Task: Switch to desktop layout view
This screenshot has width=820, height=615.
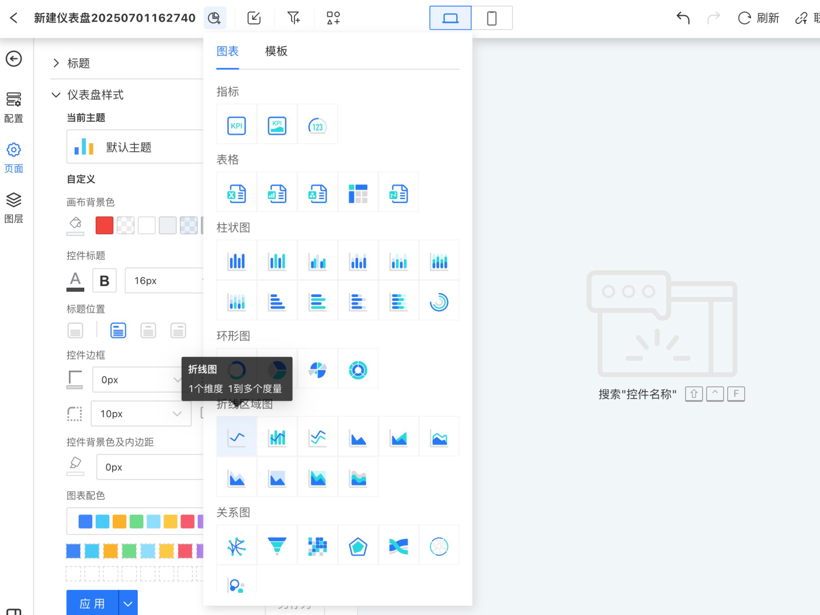Action: pyautogui.click(x=450, y=18)
